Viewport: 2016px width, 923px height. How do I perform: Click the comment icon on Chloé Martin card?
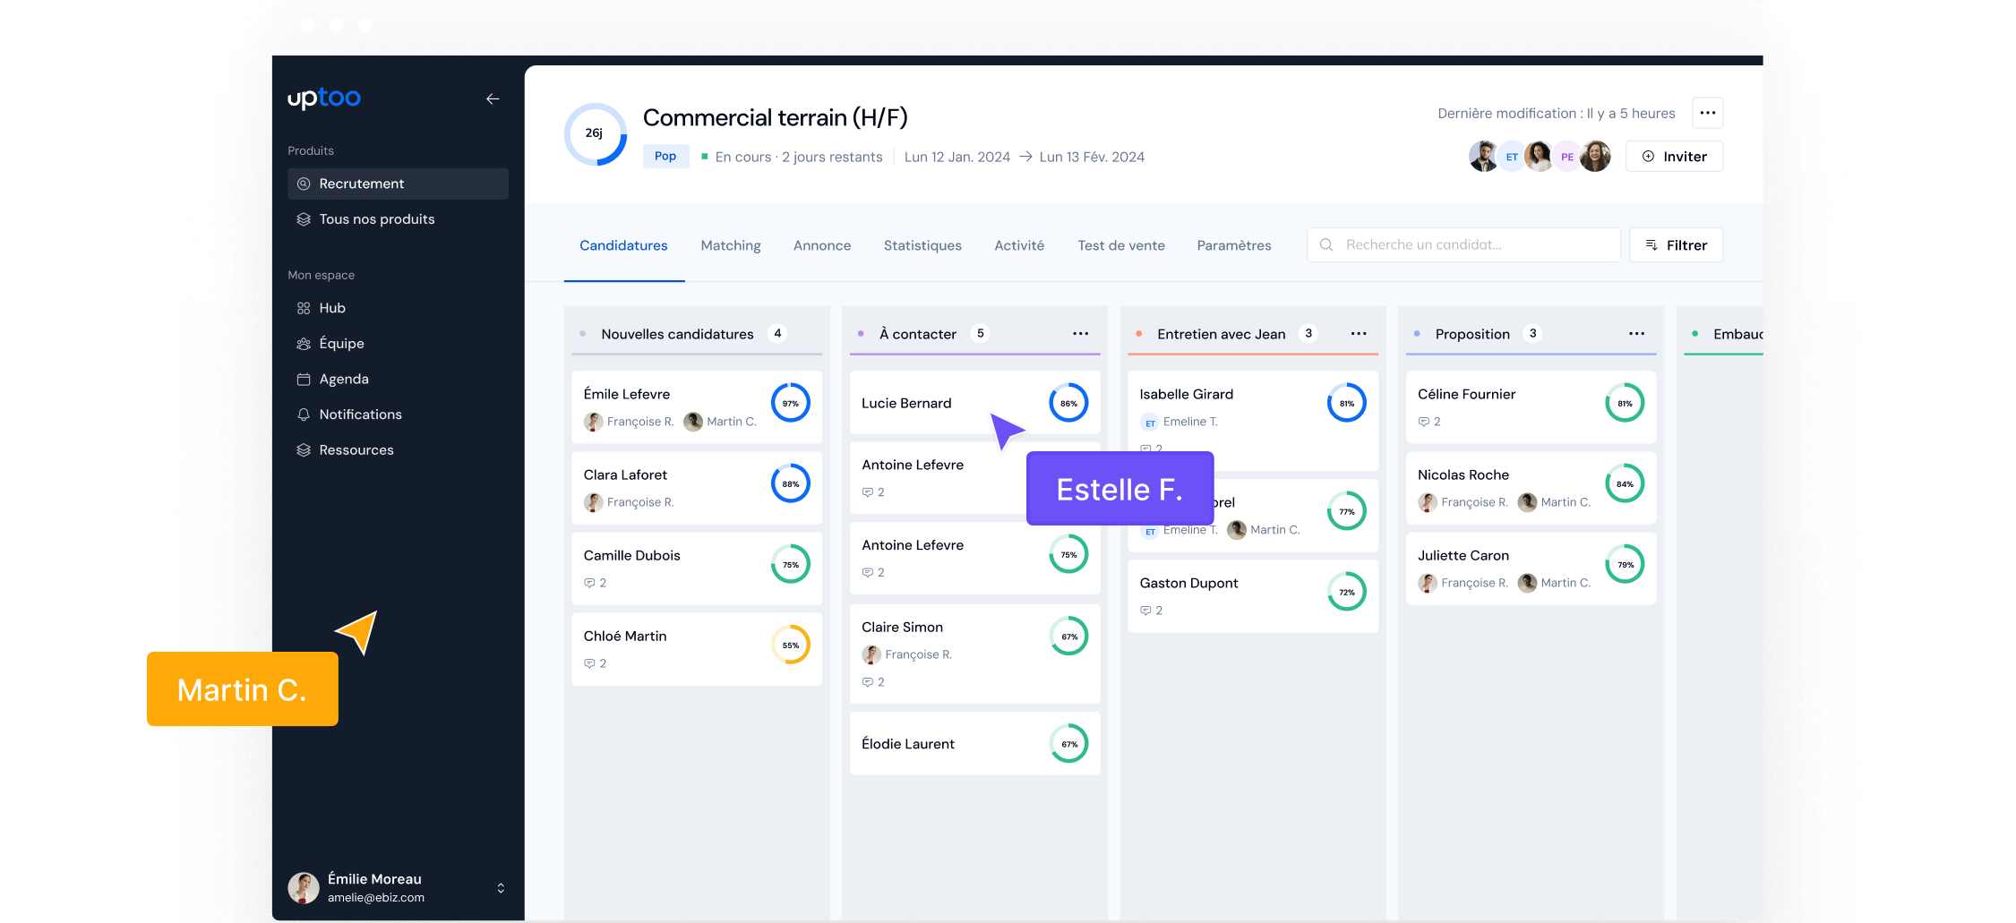click(x=589, y=663)
